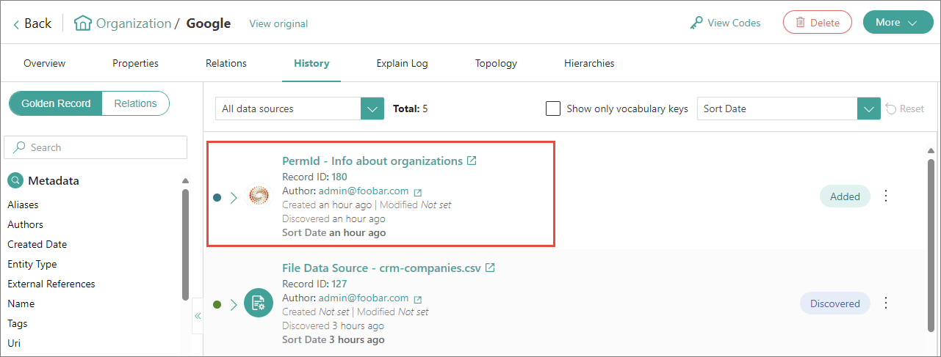
Task: Expand the PermId record row chevron
Action: [234, 197]
